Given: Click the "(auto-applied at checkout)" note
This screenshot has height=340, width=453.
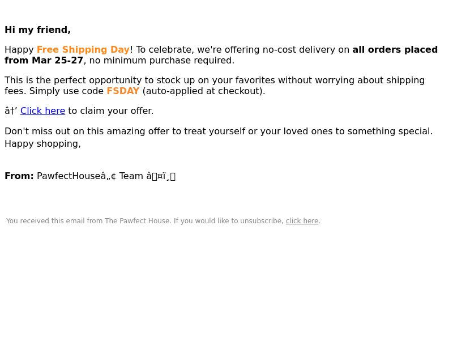Looking at the screenshot, I should point(204,91).
